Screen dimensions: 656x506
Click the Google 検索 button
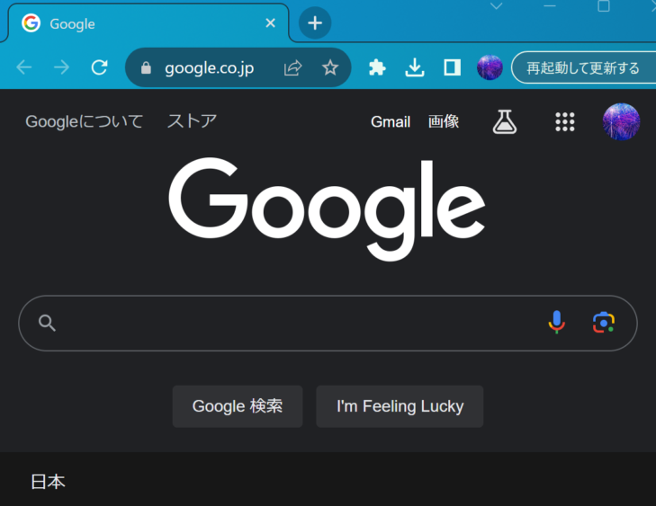click(x=238, y=406)
